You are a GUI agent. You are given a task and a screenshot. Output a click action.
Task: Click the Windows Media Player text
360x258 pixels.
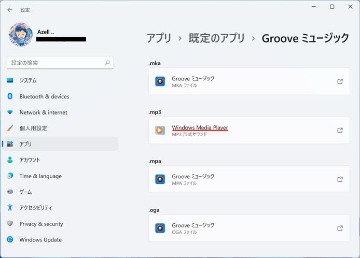tap(200, 127)
